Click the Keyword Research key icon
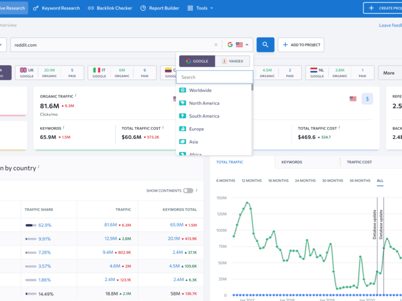Screen dimensions: 402x301 pos(36,8)
